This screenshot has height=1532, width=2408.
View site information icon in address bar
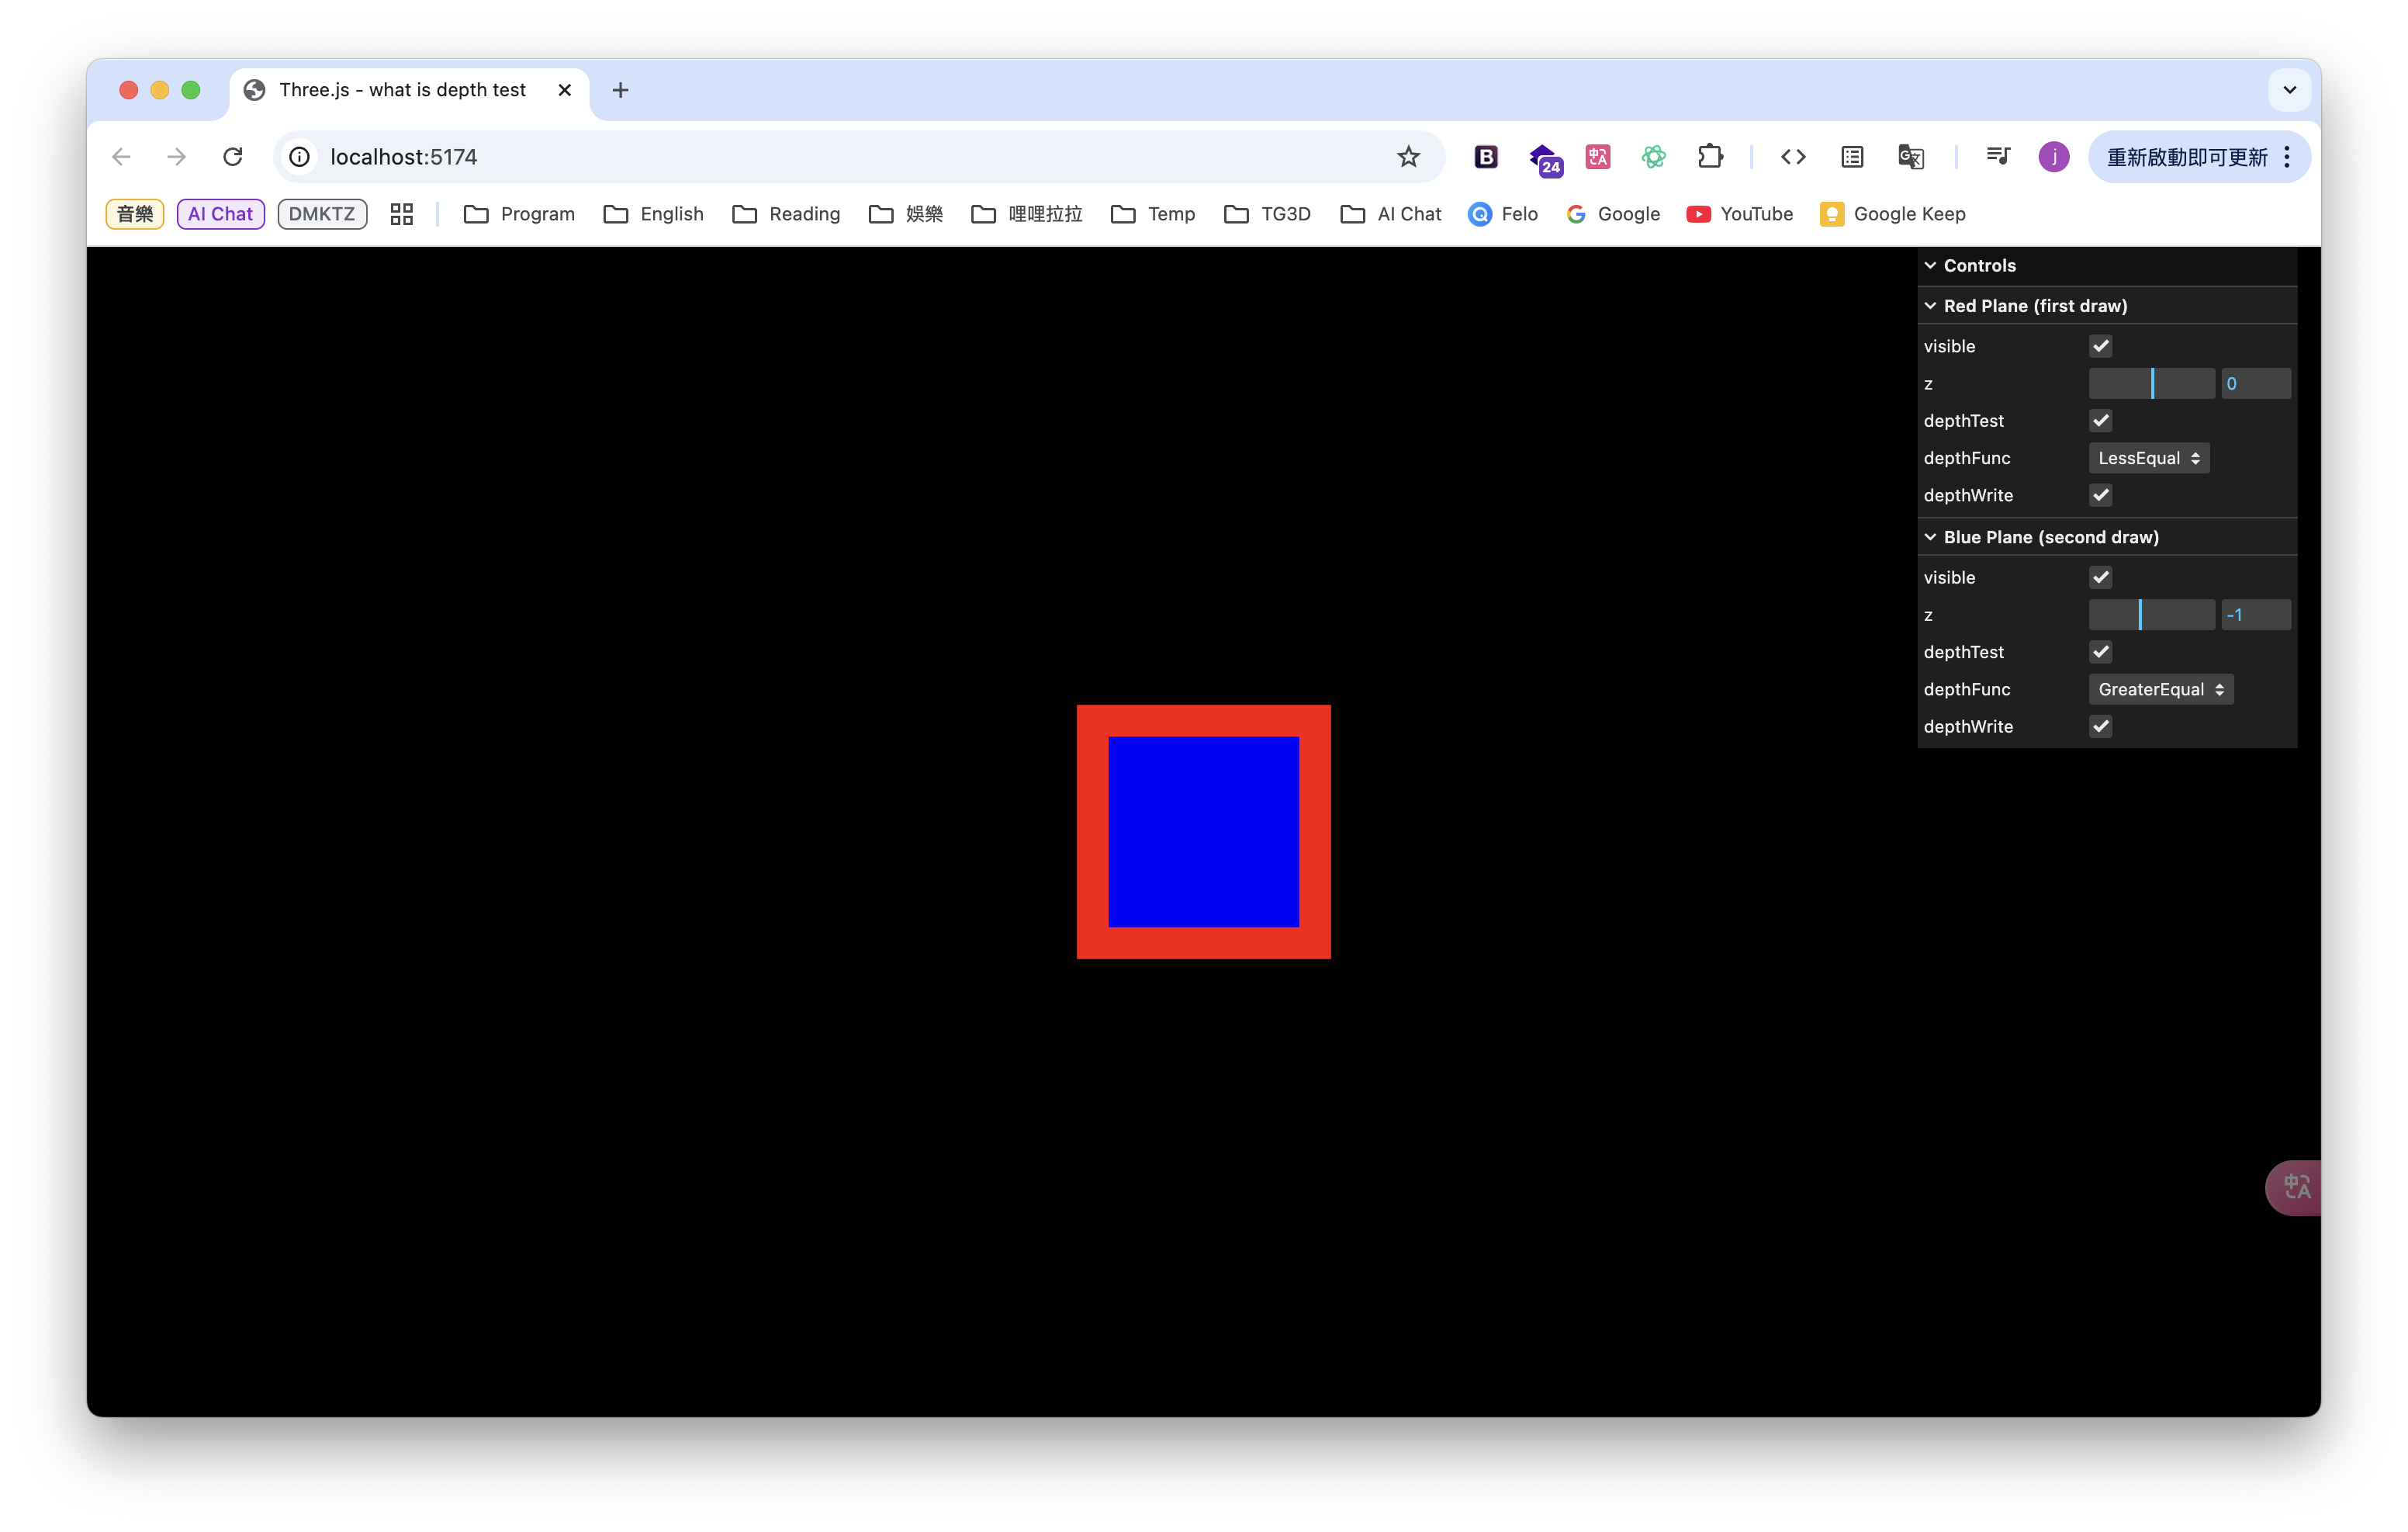pos(299,157)
